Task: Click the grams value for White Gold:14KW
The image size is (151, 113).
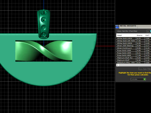Action: tap(139, 38)
